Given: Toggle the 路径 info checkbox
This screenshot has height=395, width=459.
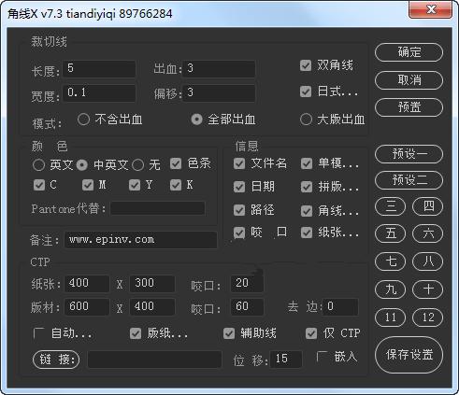Looking at the screenshot, I should [239, 210].
